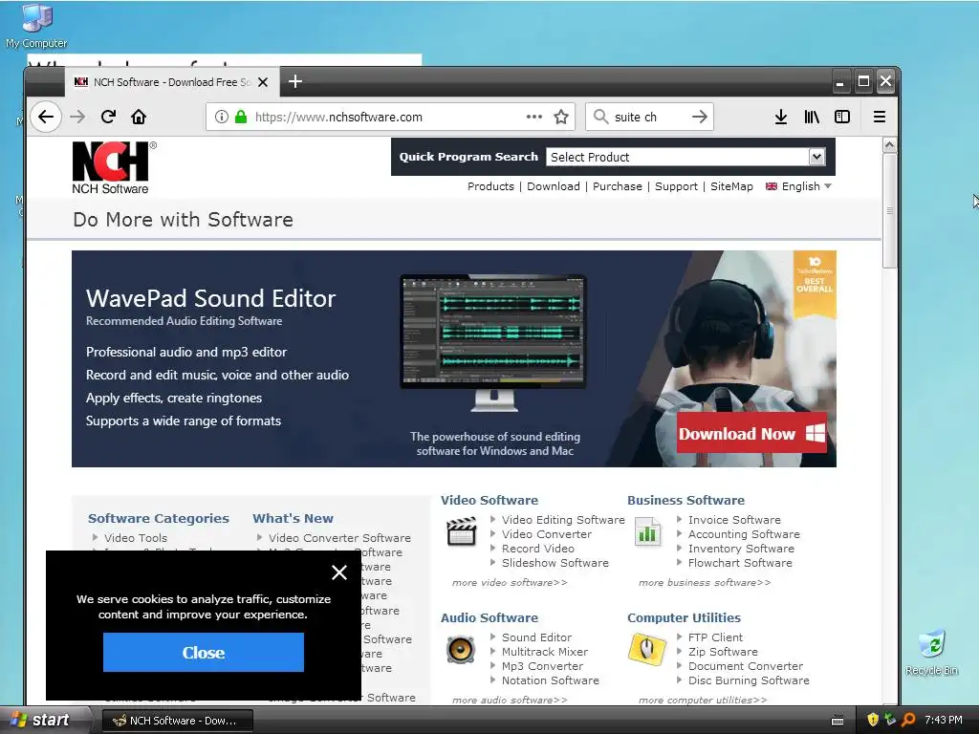
Task: Open Flowchart Software link
Action: coord(740,562)
